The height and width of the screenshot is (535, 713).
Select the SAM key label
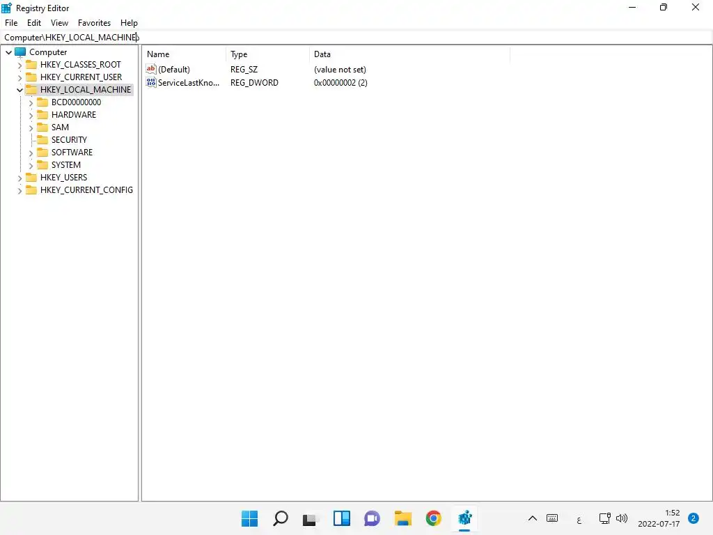pos(60,127)
